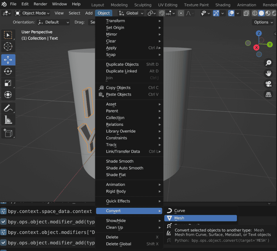Open the Clean Up submenu
The image size is (277, 251).
[x=129, y=228]
